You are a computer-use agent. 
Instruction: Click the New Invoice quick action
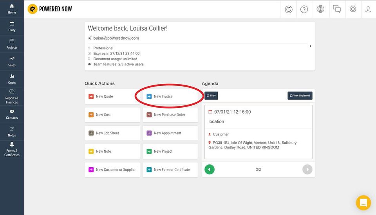(170, 96)
